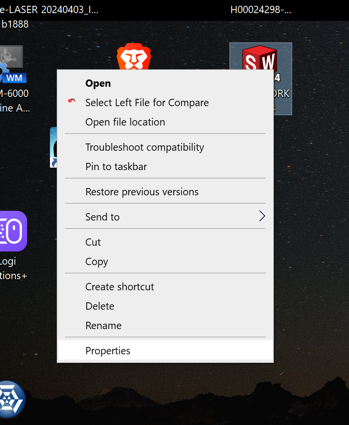Click Rename in the context menu
Image resolution: width=349 pixels, height=425 pixels.
click(x=103, y=326)
